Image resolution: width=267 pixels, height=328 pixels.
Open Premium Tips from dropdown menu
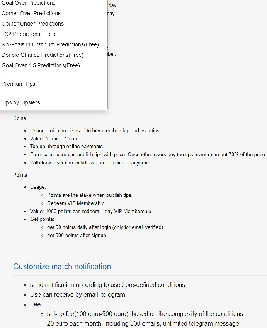(x=19, y=84)
